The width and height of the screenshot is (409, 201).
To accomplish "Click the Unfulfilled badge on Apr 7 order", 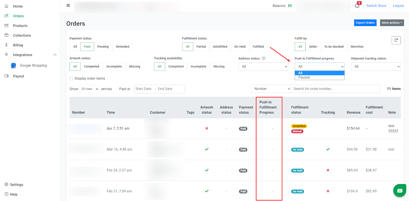I will click(299, 126).
